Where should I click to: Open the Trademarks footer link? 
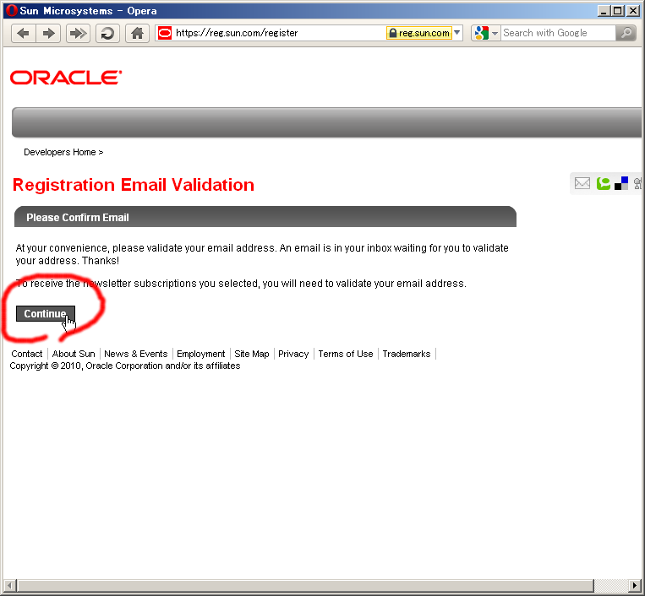407,354
